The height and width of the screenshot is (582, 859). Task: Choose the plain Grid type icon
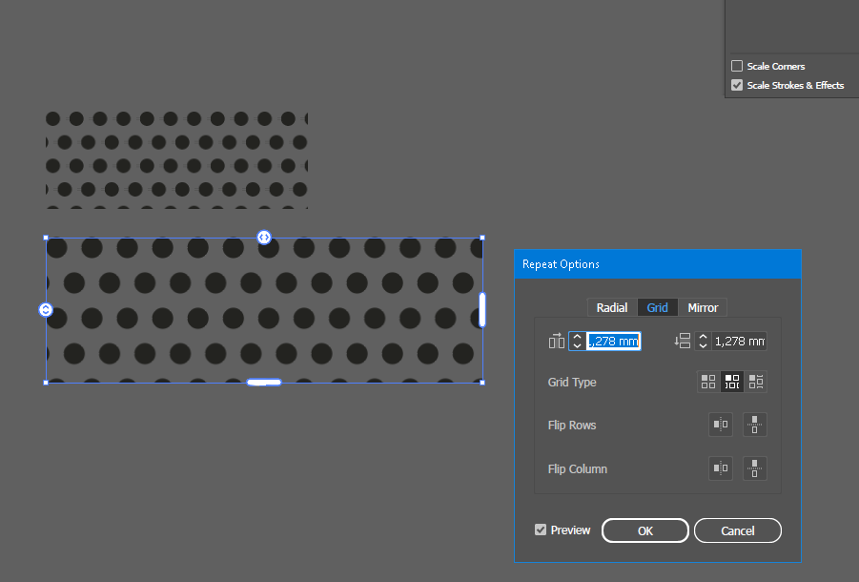pos(708,382)
